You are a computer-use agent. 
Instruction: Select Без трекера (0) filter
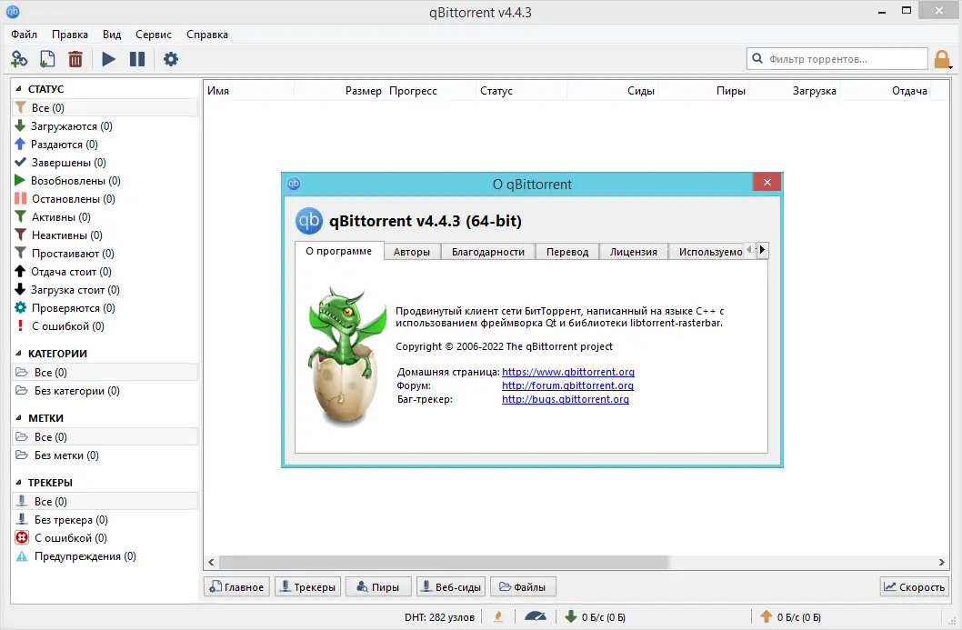(105, 520)
